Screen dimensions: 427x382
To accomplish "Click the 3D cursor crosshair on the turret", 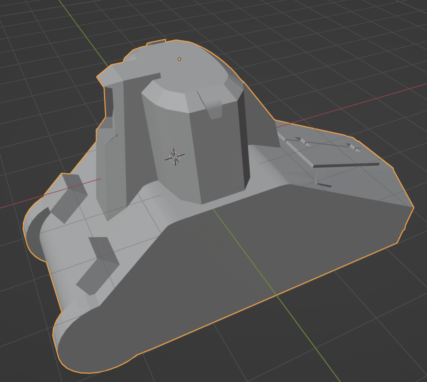I will pyautogui.click(x=175, y=157).
